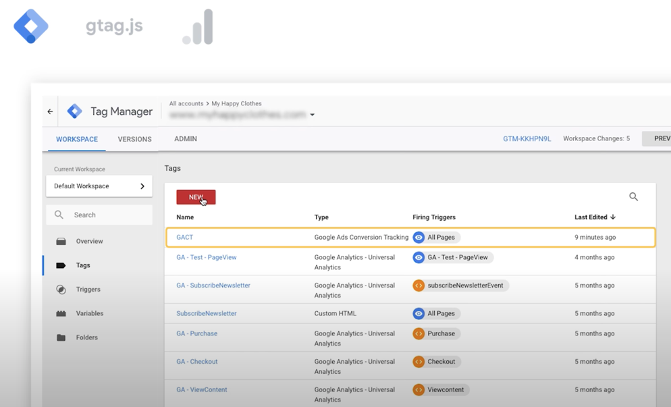Open the container selector dropdown arrow
The width and height of the screenshot is (671, 407).
(313, 115)
